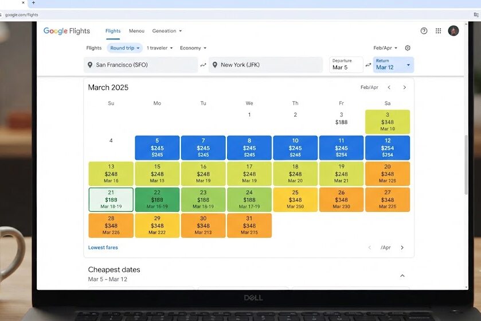Click the settings gear beside Feb/Apr
The image size is (481, 321).
tap(408, 48)
